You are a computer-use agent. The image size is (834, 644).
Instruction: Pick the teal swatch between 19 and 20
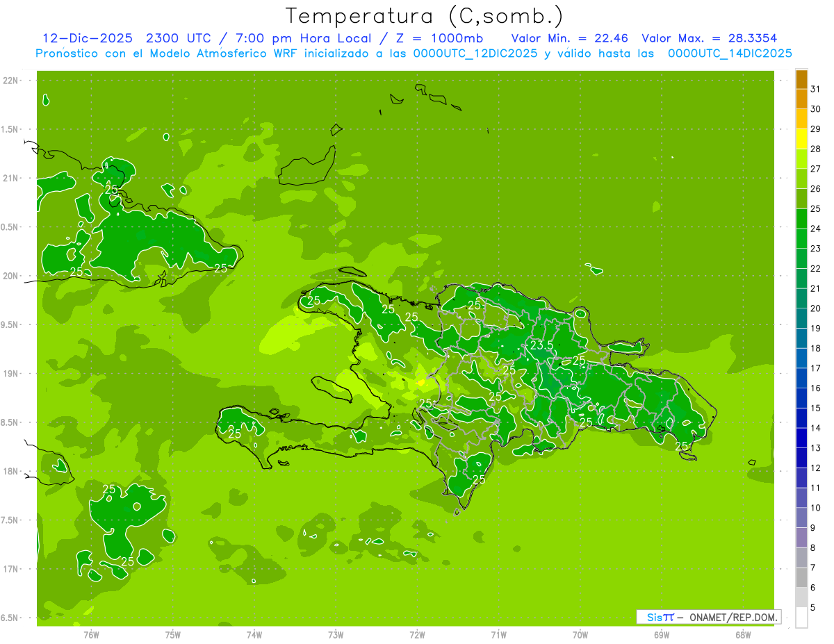801,318
